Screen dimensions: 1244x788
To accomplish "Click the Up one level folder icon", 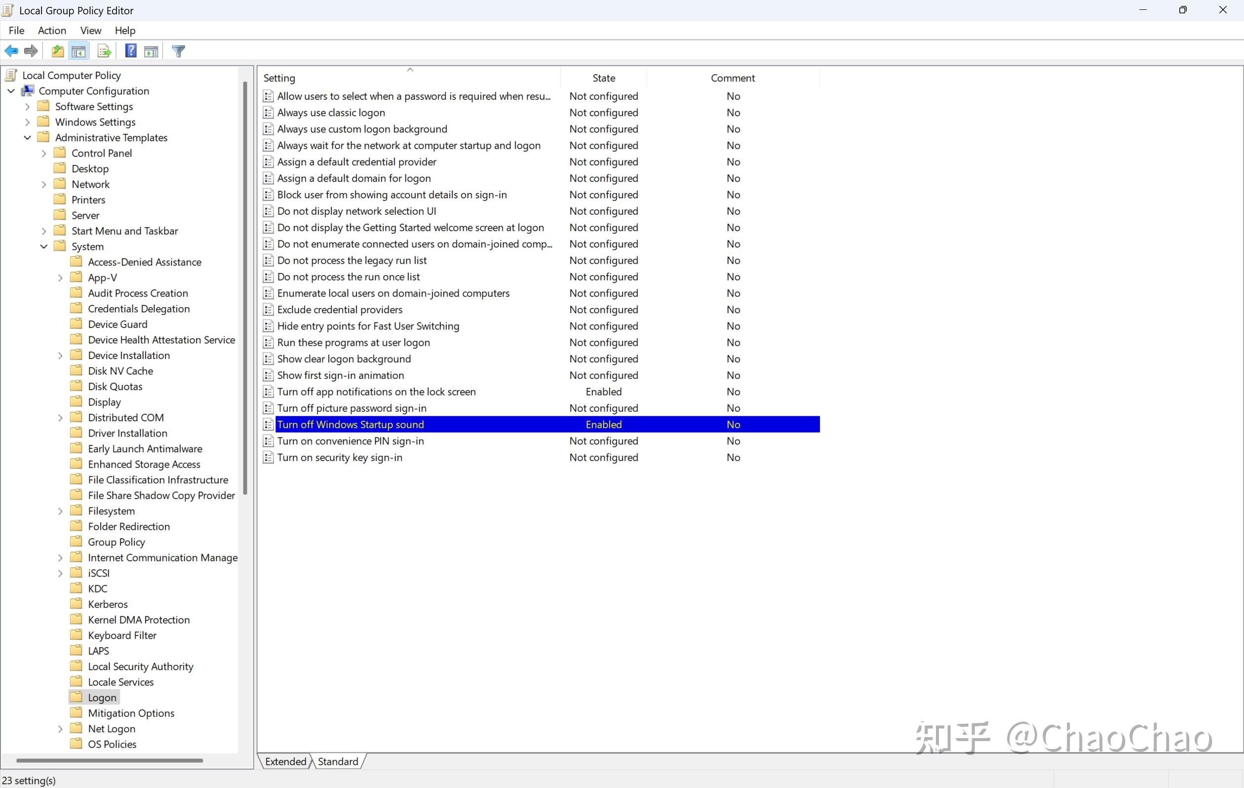I will 57,51.
